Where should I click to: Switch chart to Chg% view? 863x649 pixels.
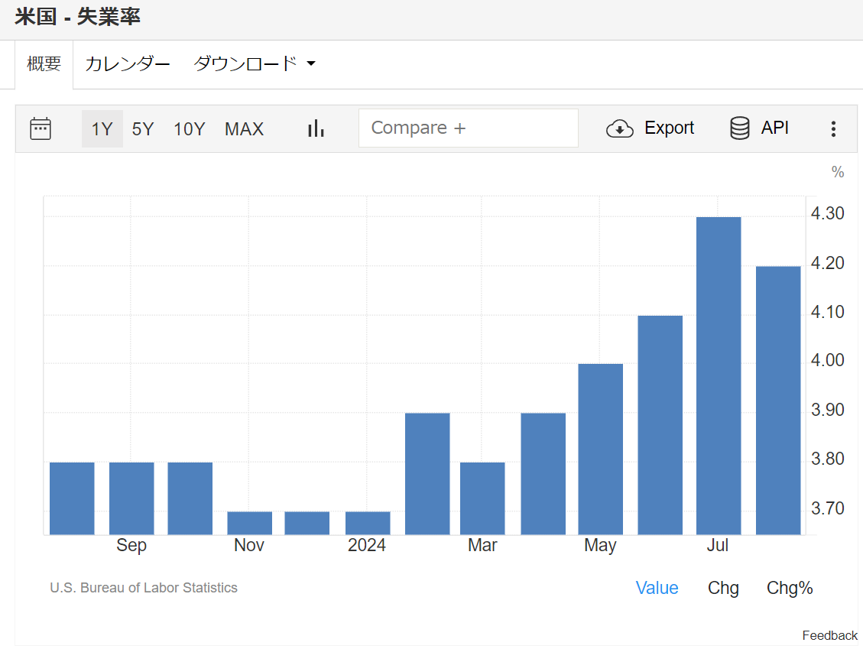790,588
